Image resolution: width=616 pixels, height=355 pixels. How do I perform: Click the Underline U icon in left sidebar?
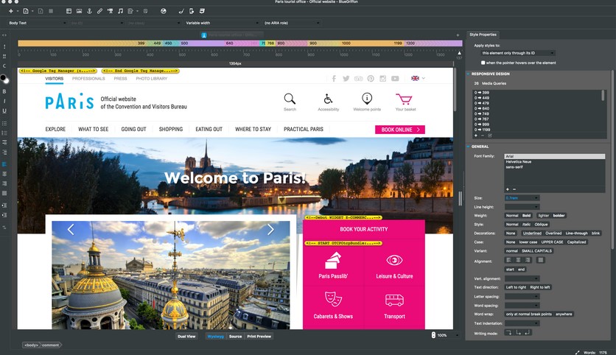coord(4,110)
